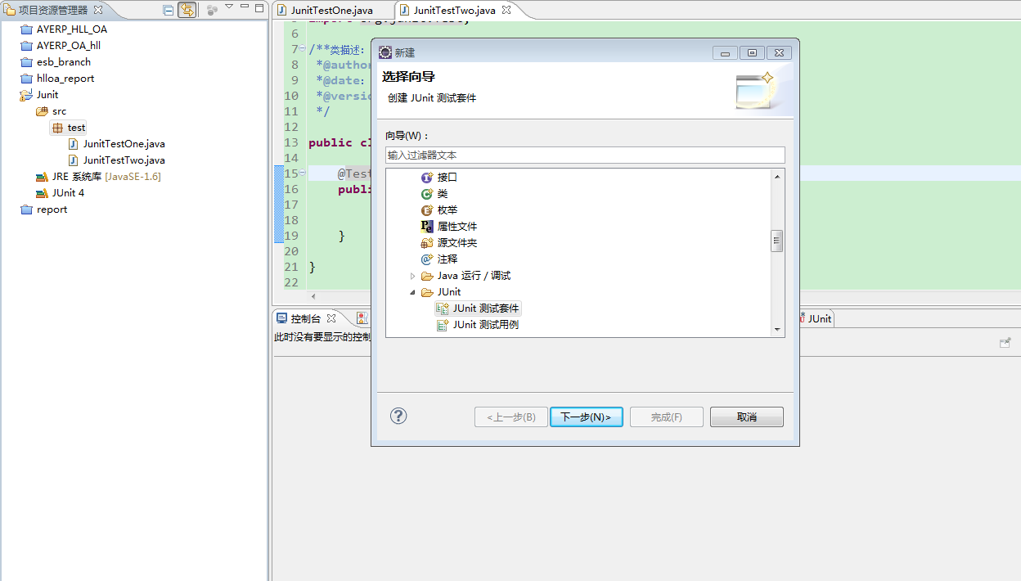
Task: Click the line 15 @Test annotation
Action: 354,173
